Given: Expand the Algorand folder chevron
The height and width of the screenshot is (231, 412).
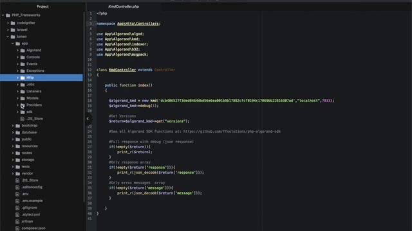Looking at the screenshot, I should pyautogui.click(x=17, y=50).
